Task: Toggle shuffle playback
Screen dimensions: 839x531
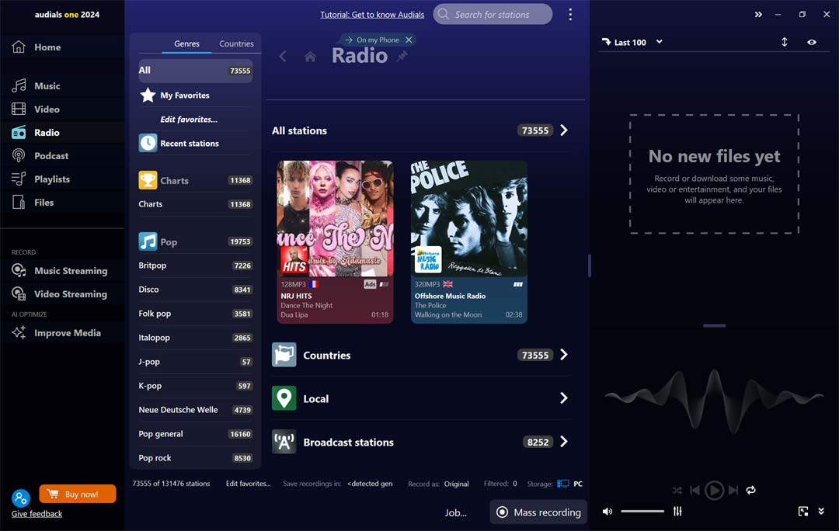Action: [x=677, y=491]
